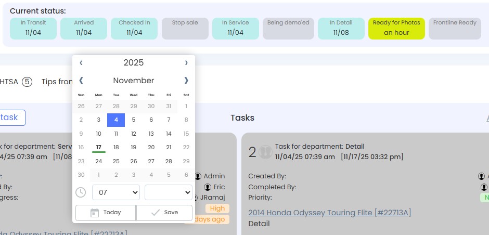Click the footprints icon on task 2
This screenshot has width=489, height=235.
pos(265,151)
